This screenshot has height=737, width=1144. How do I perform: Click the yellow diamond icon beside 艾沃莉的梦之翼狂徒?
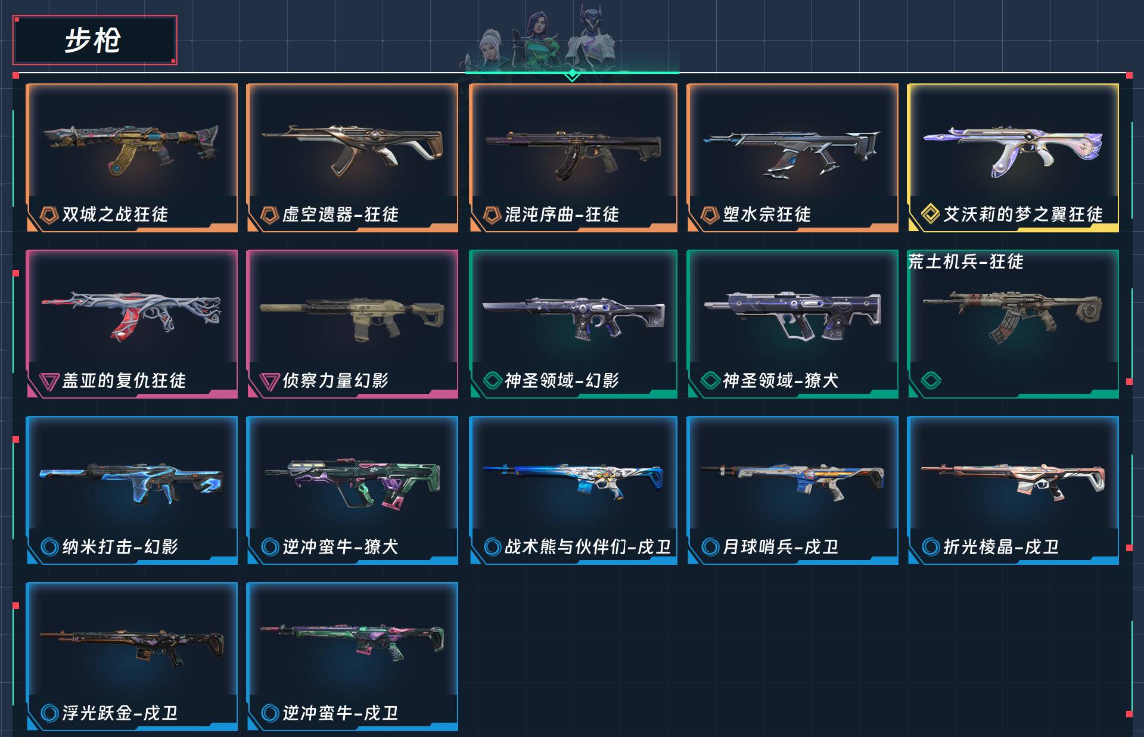(930, 214)
